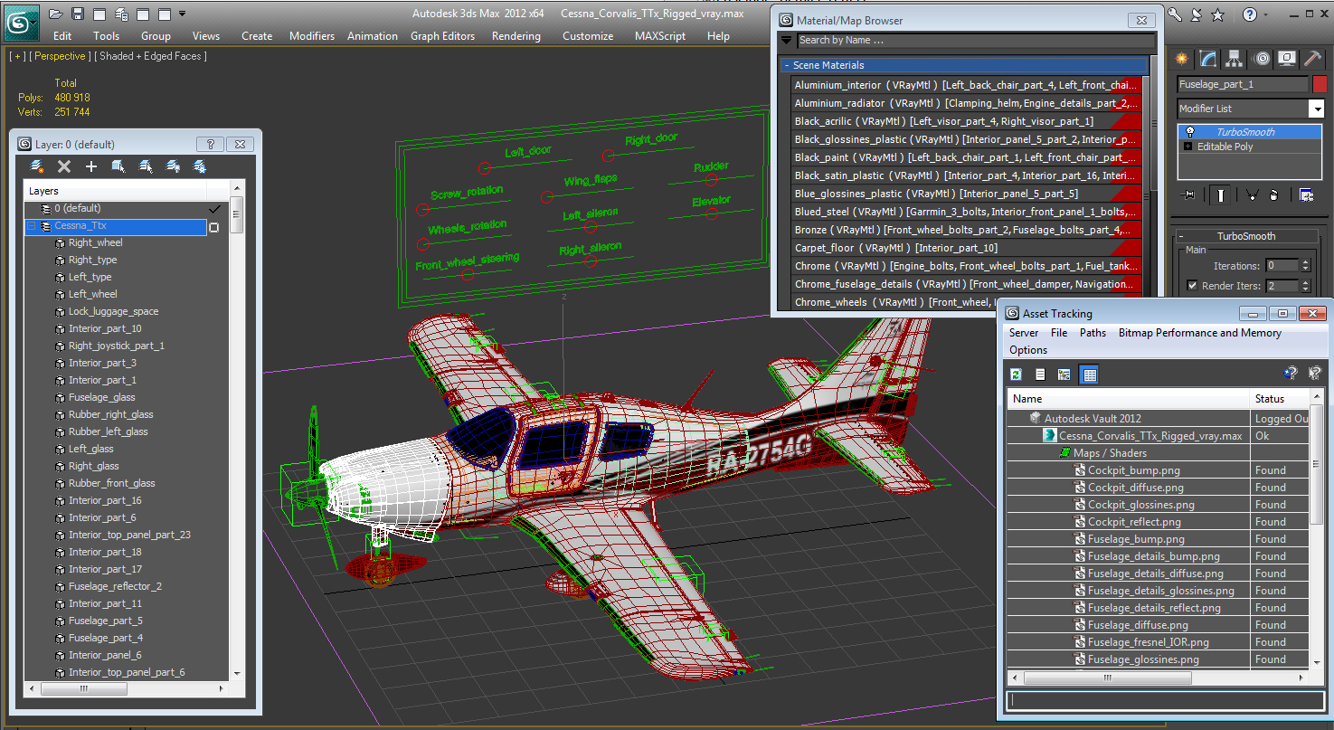Open the Modifiers menu

pyautogui.click(x=312, y=36)
